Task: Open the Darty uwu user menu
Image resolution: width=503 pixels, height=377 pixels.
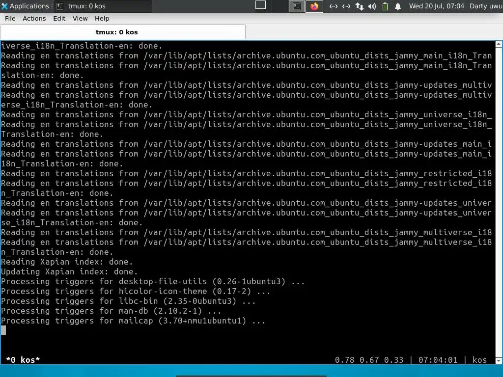Action: [x=486, y=6]
